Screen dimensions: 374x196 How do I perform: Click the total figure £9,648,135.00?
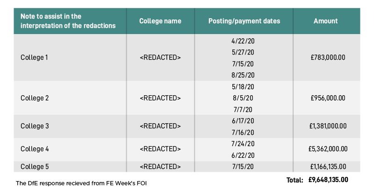[x=328, y=180]
